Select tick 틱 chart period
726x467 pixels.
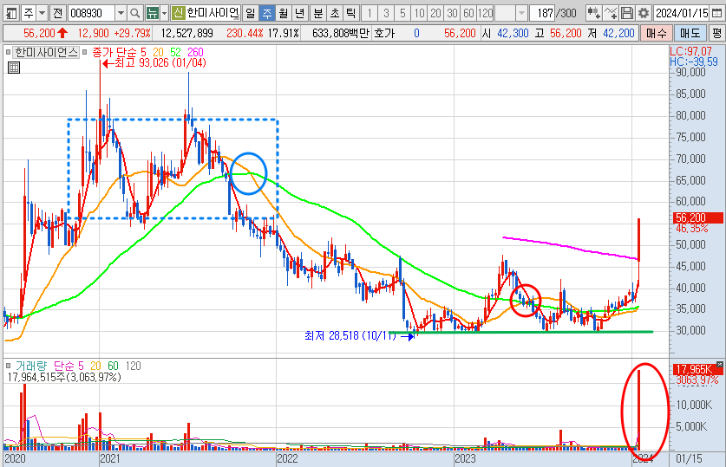coord(351,13)
